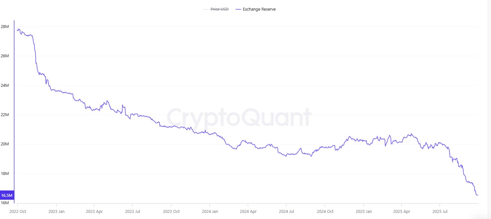
Task: Click the 16.5M current value badge
Action: coord(7,196)
